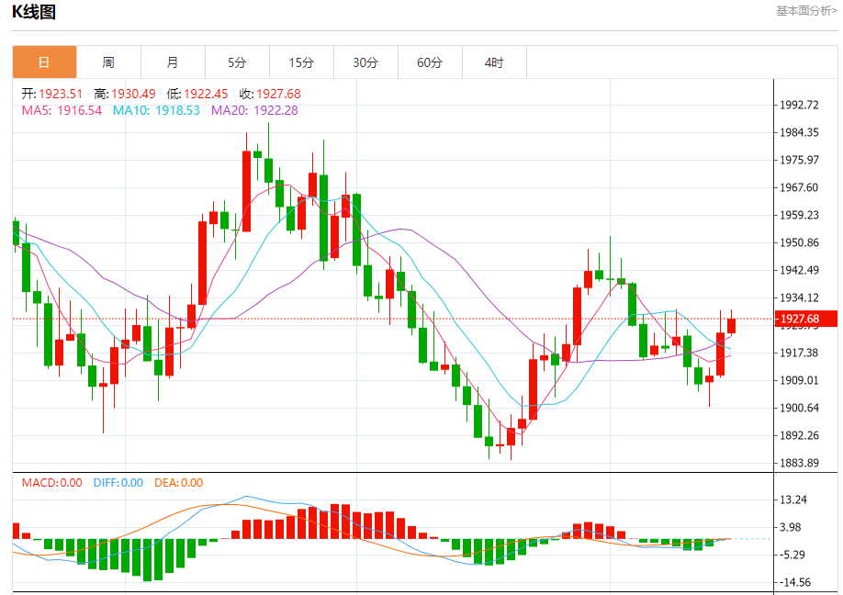Switch to the 周 weekly tab
The width and height of the screenshot is (843, 595).
click(x=108, y=62)
